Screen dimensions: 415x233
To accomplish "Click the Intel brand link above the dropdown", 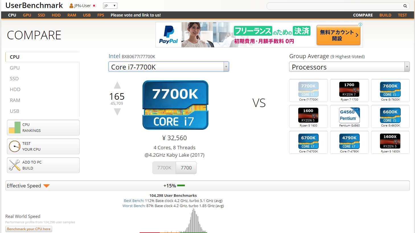I will (115, 56).
